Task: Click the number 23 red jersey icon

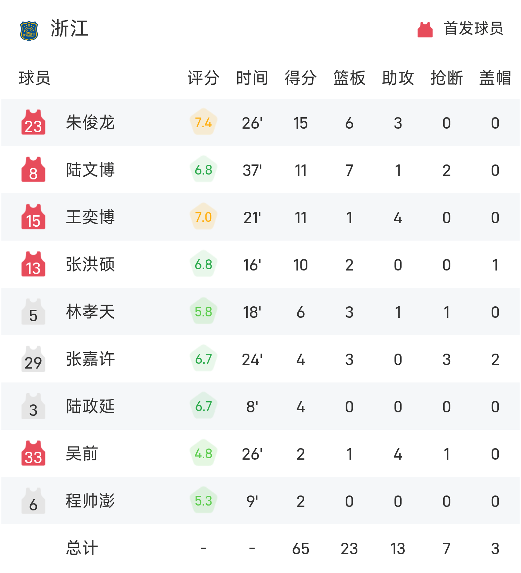Action: point(33,122)
